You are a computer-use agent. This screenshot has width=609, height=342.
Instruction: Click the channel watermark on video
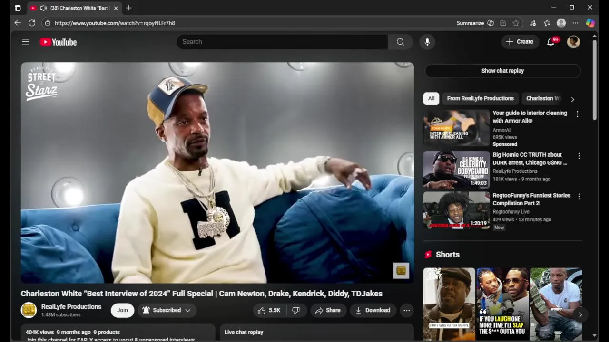[x=401, y=271]
